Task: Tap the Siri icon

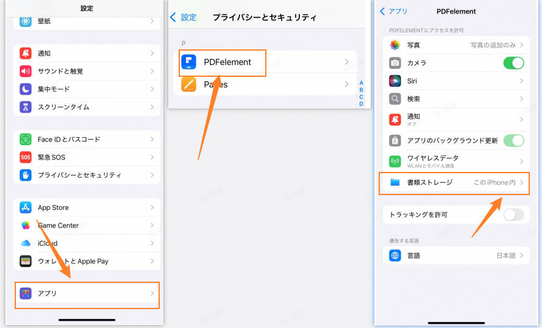Action: pos(394,81)
